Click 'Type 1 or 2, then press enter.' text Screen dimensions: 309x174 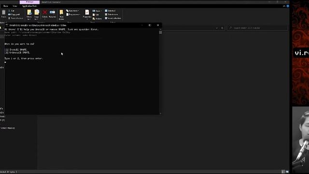click(24, 58)
